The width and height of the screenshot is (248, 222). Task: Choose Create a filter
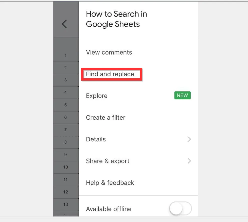pyautogui.click(x=105, y=118)
